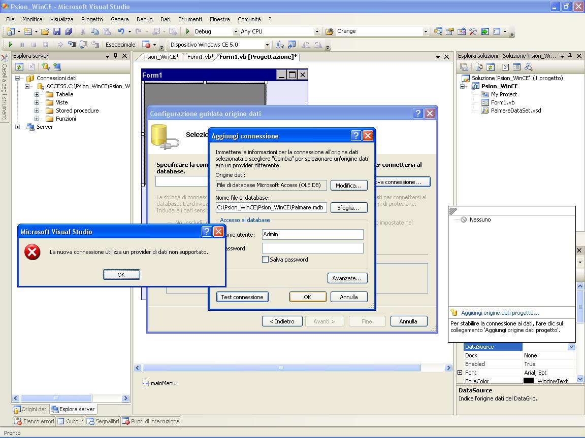585x438 pixels.
Task: Click the Cut scissors icon
Action: click(83, 31)
